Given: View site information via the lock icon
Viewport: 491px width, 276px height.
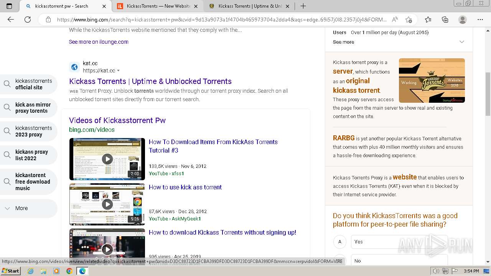Looking at the screenshot, I should (x=48, y=20).
